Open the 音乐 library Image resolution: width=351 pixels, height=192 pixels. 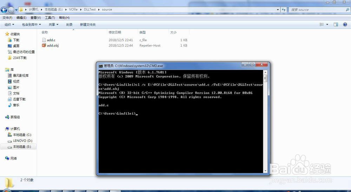16,105
